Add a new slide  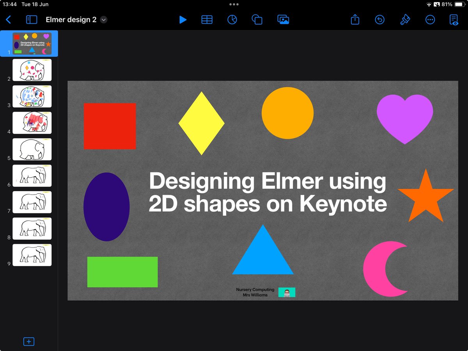click(29, 342)
